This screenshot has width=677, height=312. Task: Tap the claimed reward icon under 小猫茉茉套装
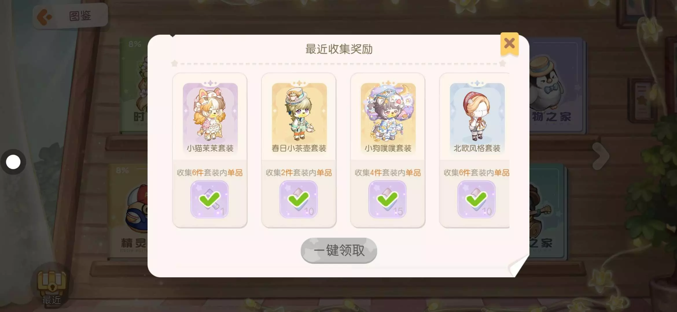pos(209,199)
